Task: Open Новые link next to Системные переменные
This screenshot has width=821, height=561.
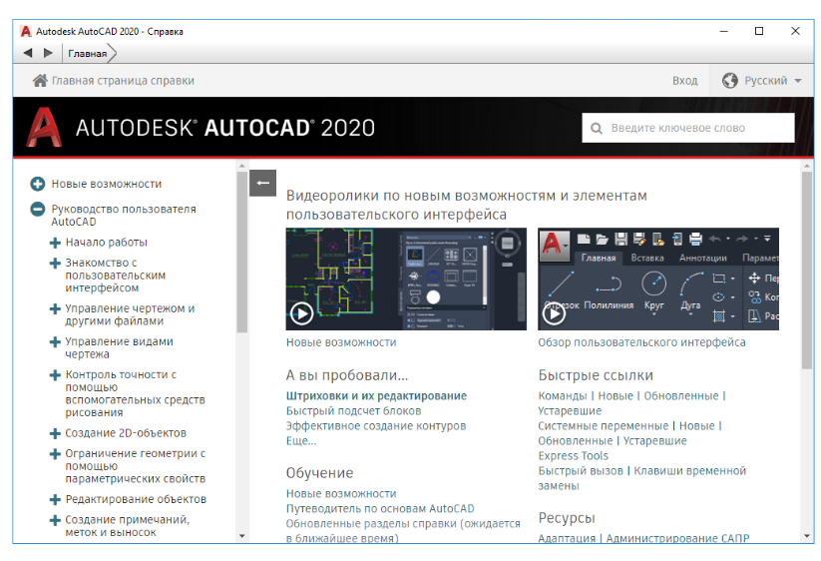Action: (x=697, y=426)
